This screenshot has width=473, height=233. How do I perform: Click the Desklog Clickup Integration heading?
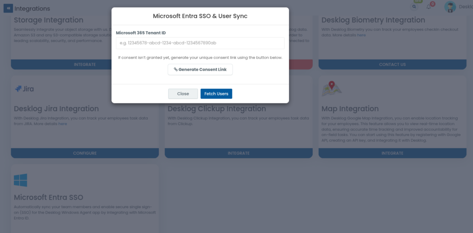(217, 108)
